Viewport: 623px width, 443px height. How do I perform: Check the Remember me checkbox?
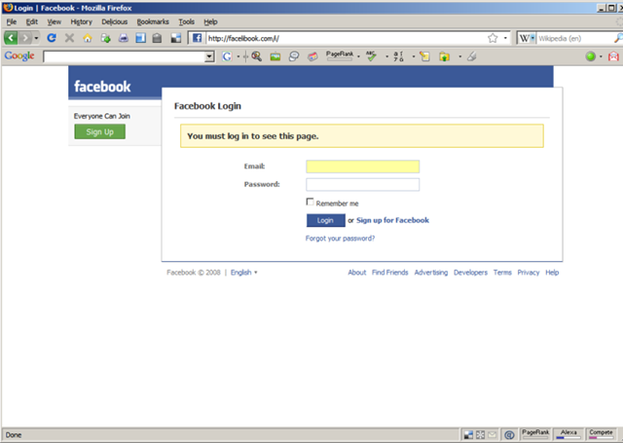tap(310, 202)
